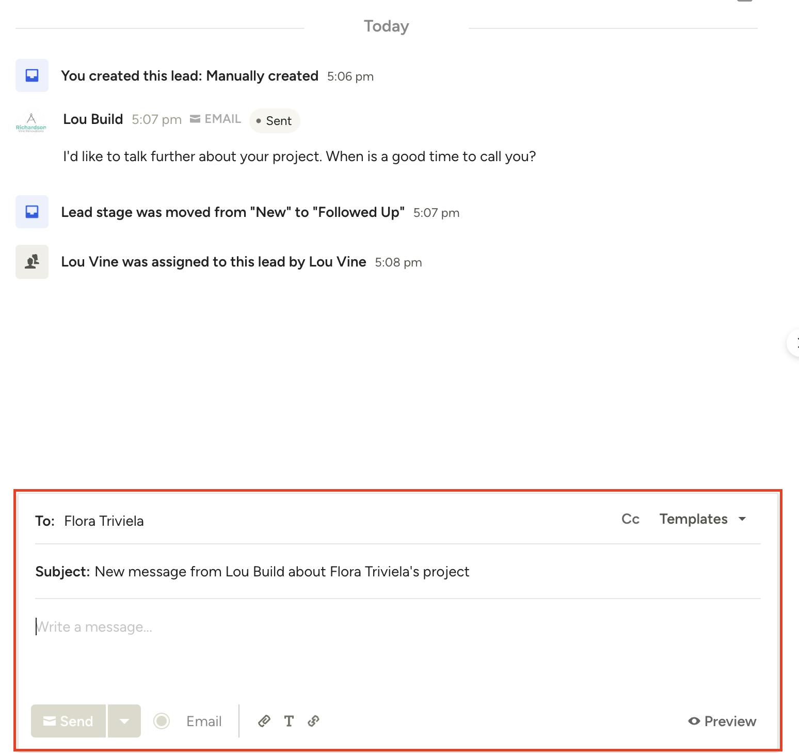Expand the side panel chevron at right edge
The height and width of the screenshot is (753, 799).
click(794, 342)
